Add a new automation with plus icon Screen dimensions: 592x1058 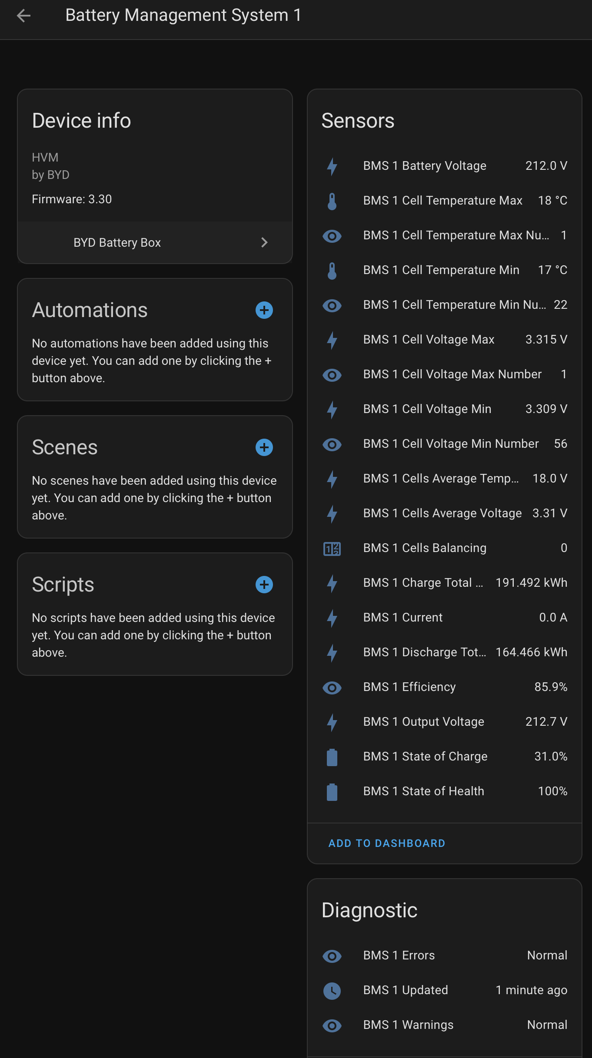click(x=264, y=310)
